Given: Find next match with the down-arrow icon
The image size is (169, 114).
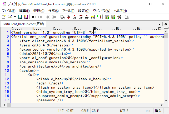Looking at the screenshot, I should click(68, 17).
